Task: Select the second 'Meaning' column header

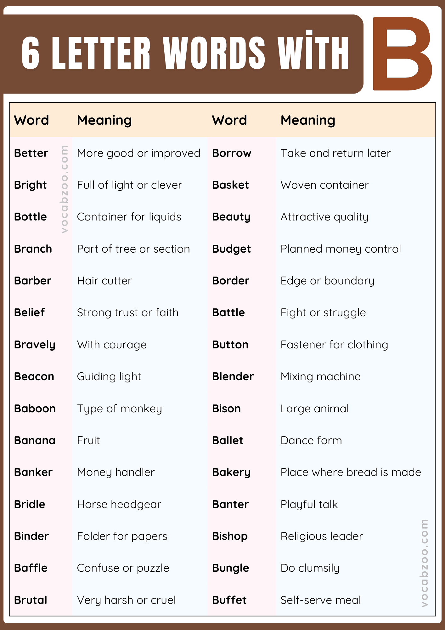Action: tap(308, 120)
